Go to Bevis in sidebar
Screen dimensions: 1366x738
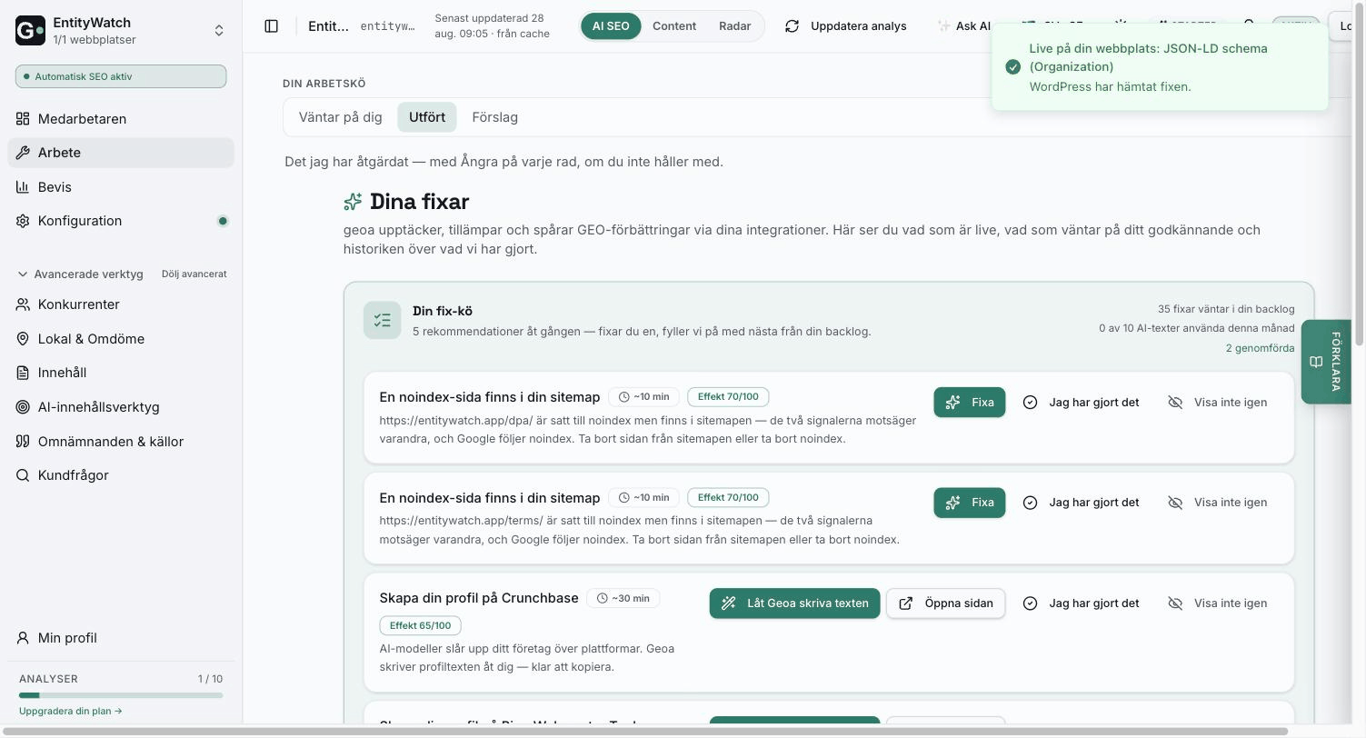point(121,187)
